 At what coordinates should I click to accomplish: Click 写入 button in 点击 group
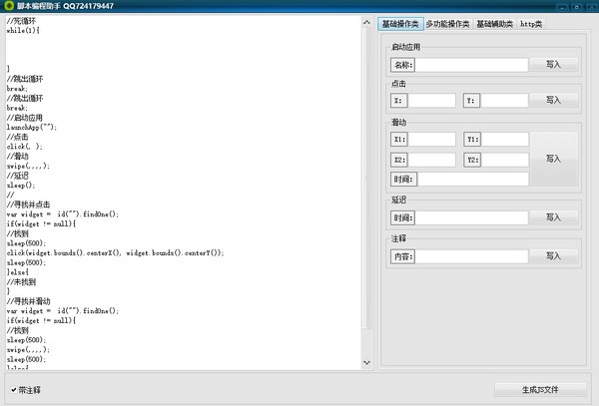pyautogui.click(x=553, y=101)
